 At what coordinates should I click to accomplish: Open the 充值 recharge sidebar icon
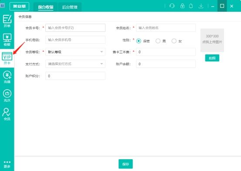click(x=7, y=77)
